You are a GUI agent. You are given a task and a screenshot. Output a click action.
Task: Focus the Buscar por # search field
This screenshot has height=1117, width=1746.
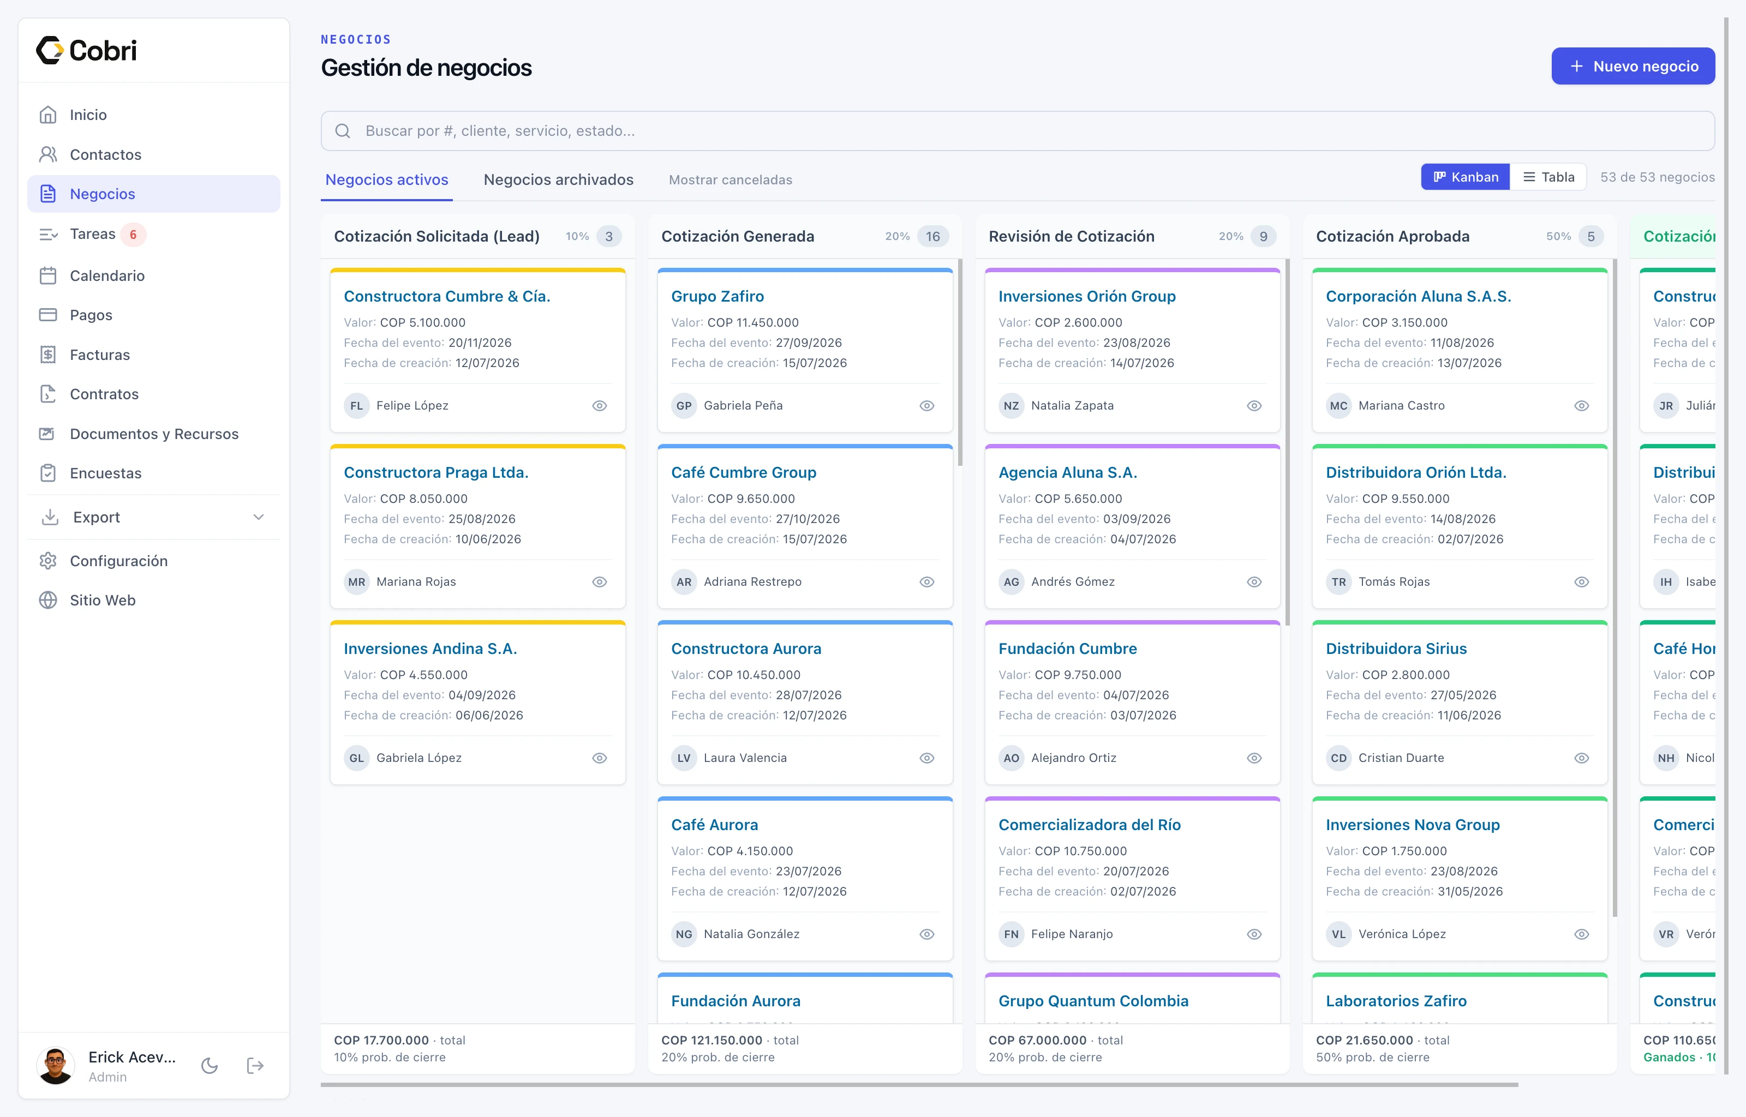(x=1018, y=130)
